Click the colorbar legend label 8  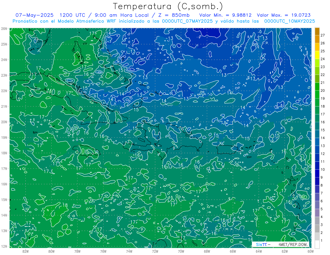tap(322, 185)
